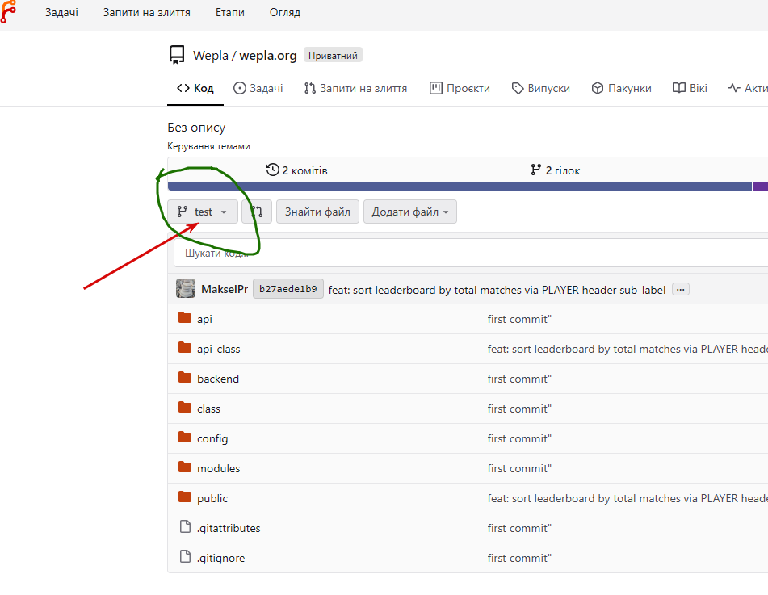Click the .gitattributes file icon

pyautogui.click(x=185, y=527)
